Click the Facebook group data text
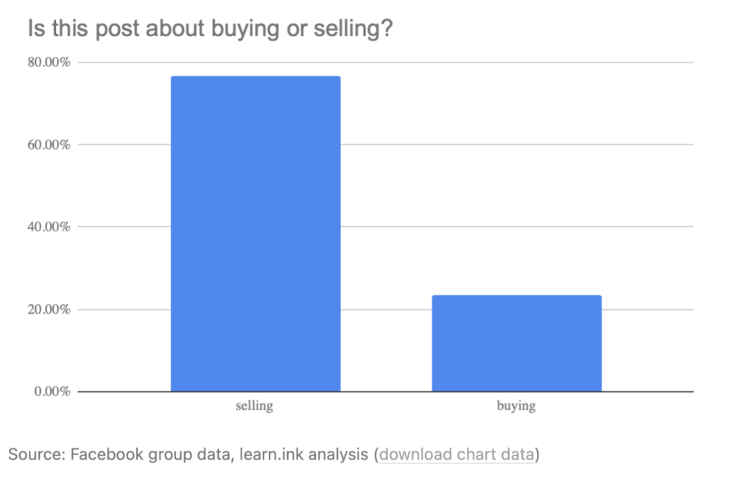 point(152,454)
